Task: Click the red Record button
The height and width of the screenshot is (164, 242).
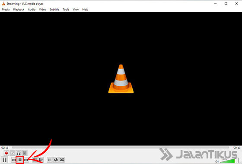Action: click(6, 153)
